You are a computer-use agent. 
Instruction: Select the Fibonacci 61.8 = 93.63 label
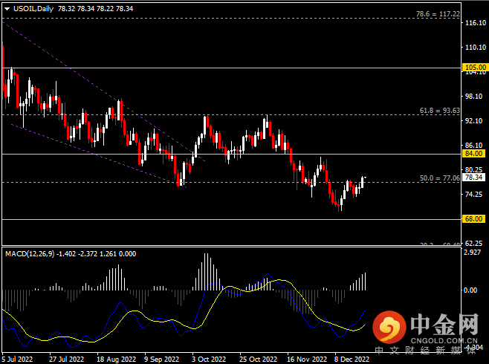438,110
